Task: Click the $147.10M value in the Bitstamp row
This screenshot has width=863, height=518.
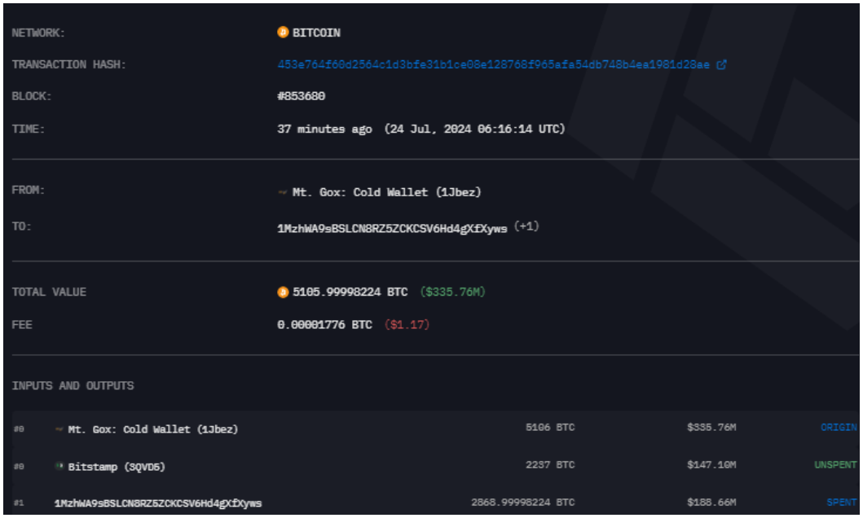Action: point(711,465)
